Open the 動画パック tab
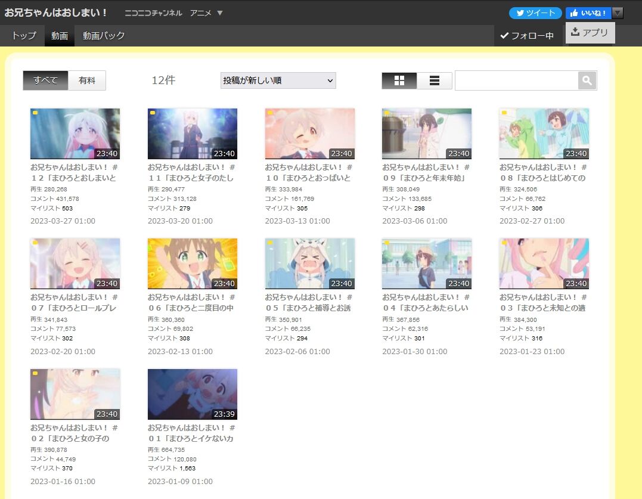Image resolution: width=642 pixels, height=499 pixels. pyautogui.click(x=104, y=36)
